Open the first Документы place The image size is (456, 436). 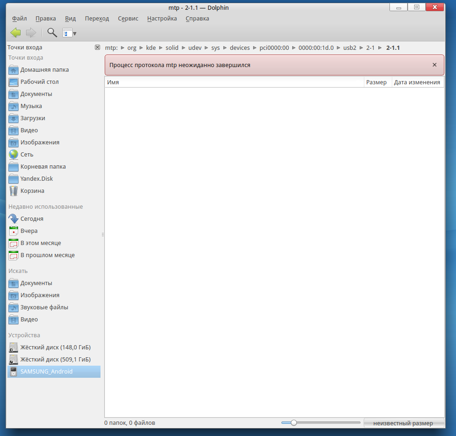(54, 94)
